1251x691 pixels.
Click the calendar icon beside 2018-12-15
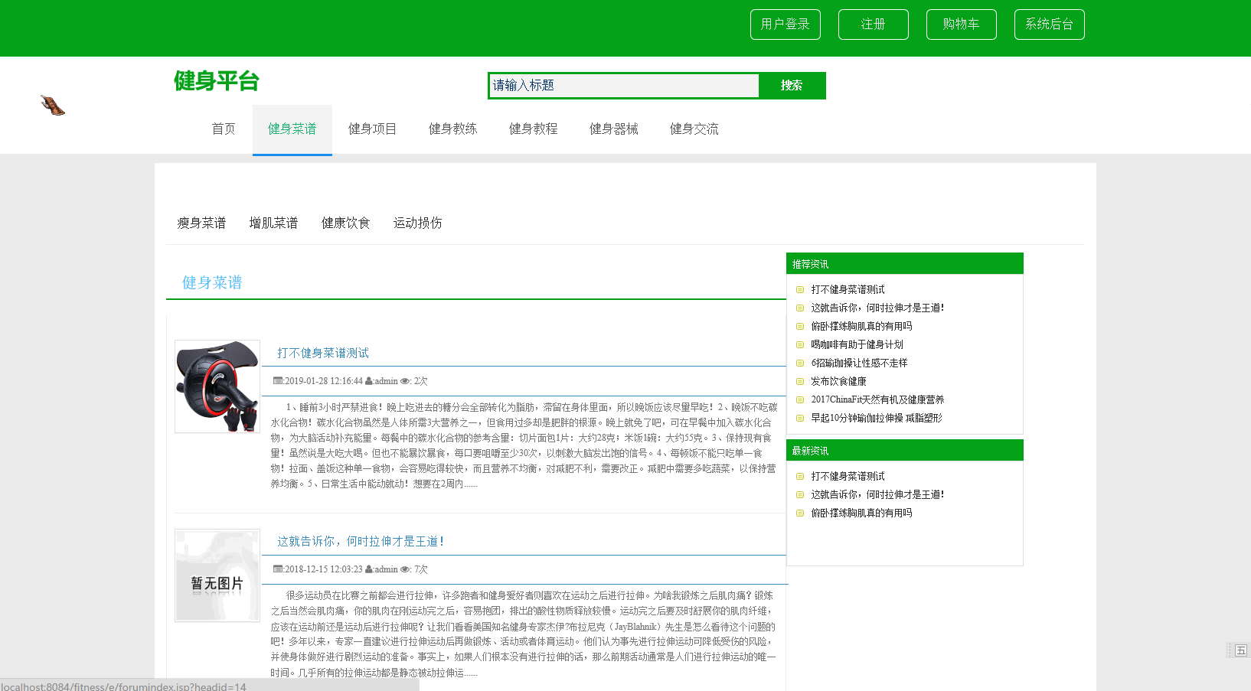click(x=278, y=569)
